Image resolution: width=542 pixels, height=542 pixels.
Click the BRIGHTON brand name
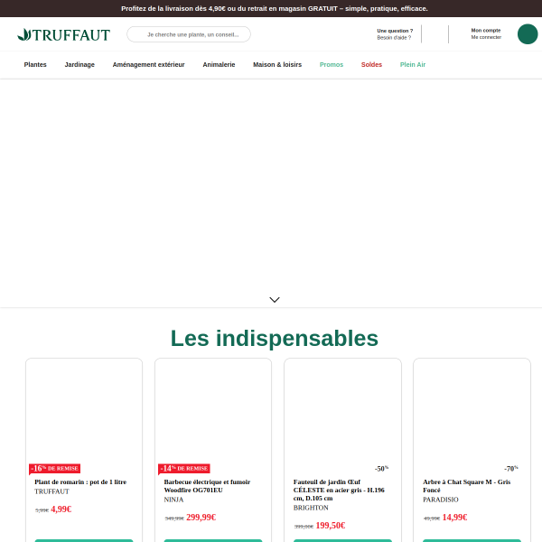tap(311, 508)
